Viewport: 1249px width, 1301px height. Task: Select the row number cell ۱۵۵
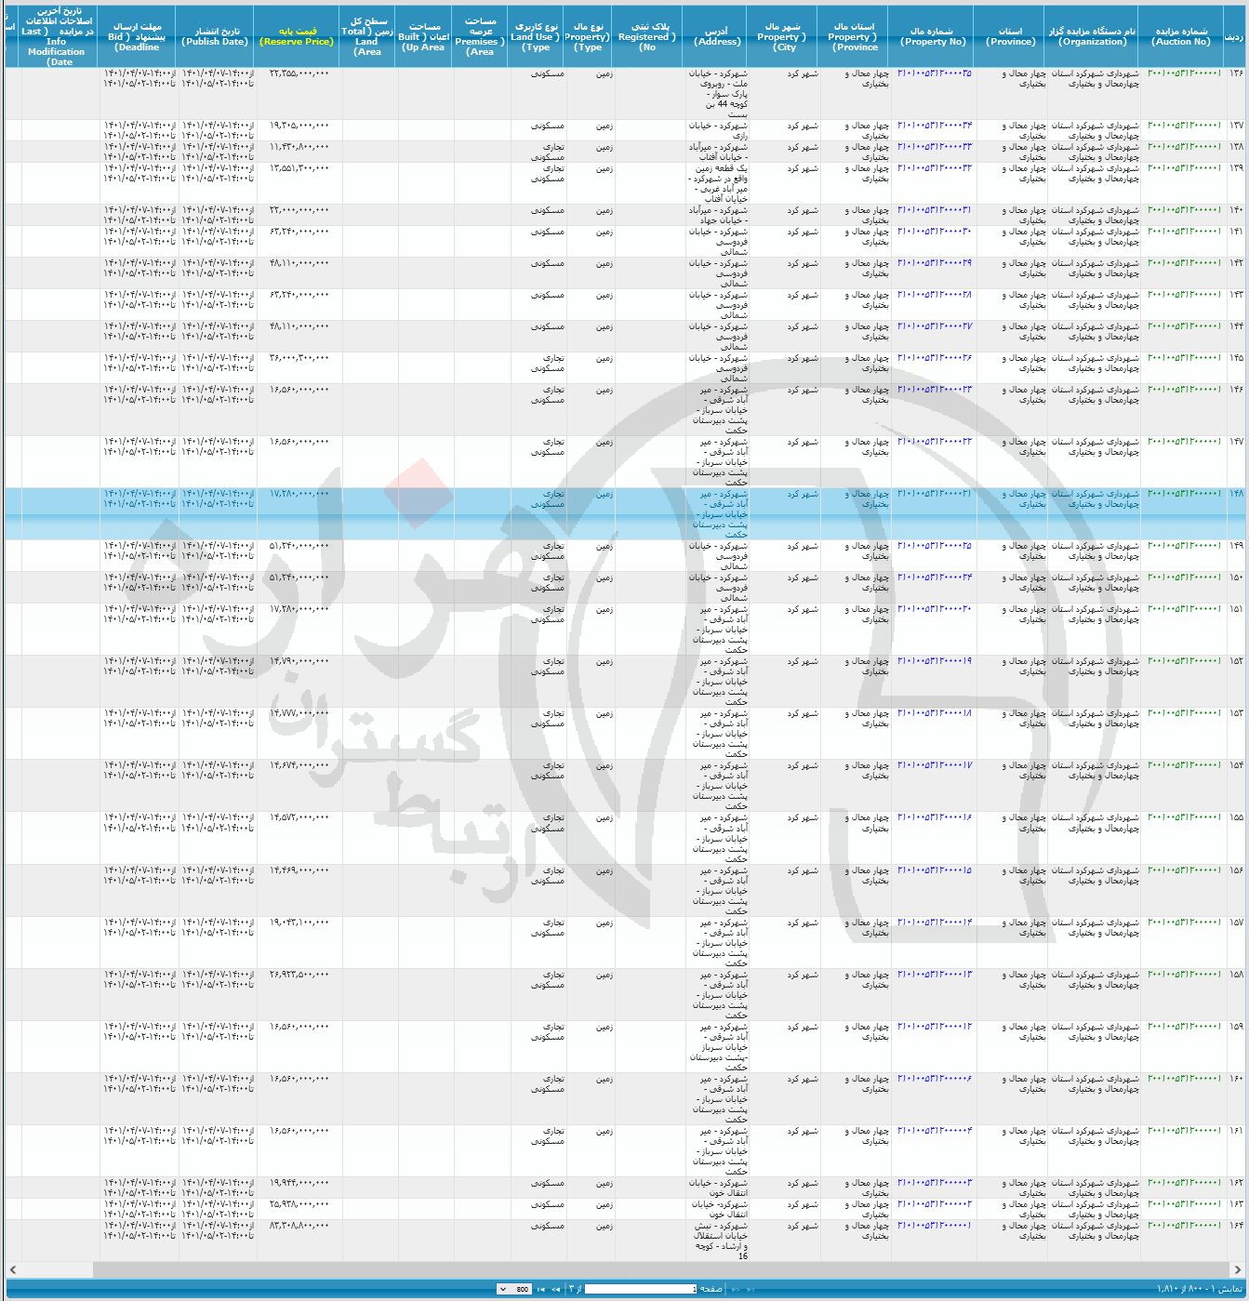(x=1236, y=838)
